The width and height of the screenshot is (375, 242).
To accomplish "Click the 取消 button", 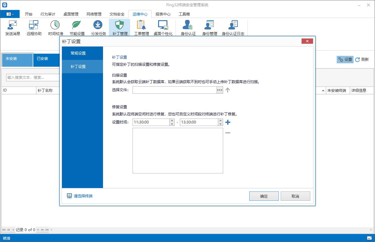I will pyautogui.click(x=295, y=196).
